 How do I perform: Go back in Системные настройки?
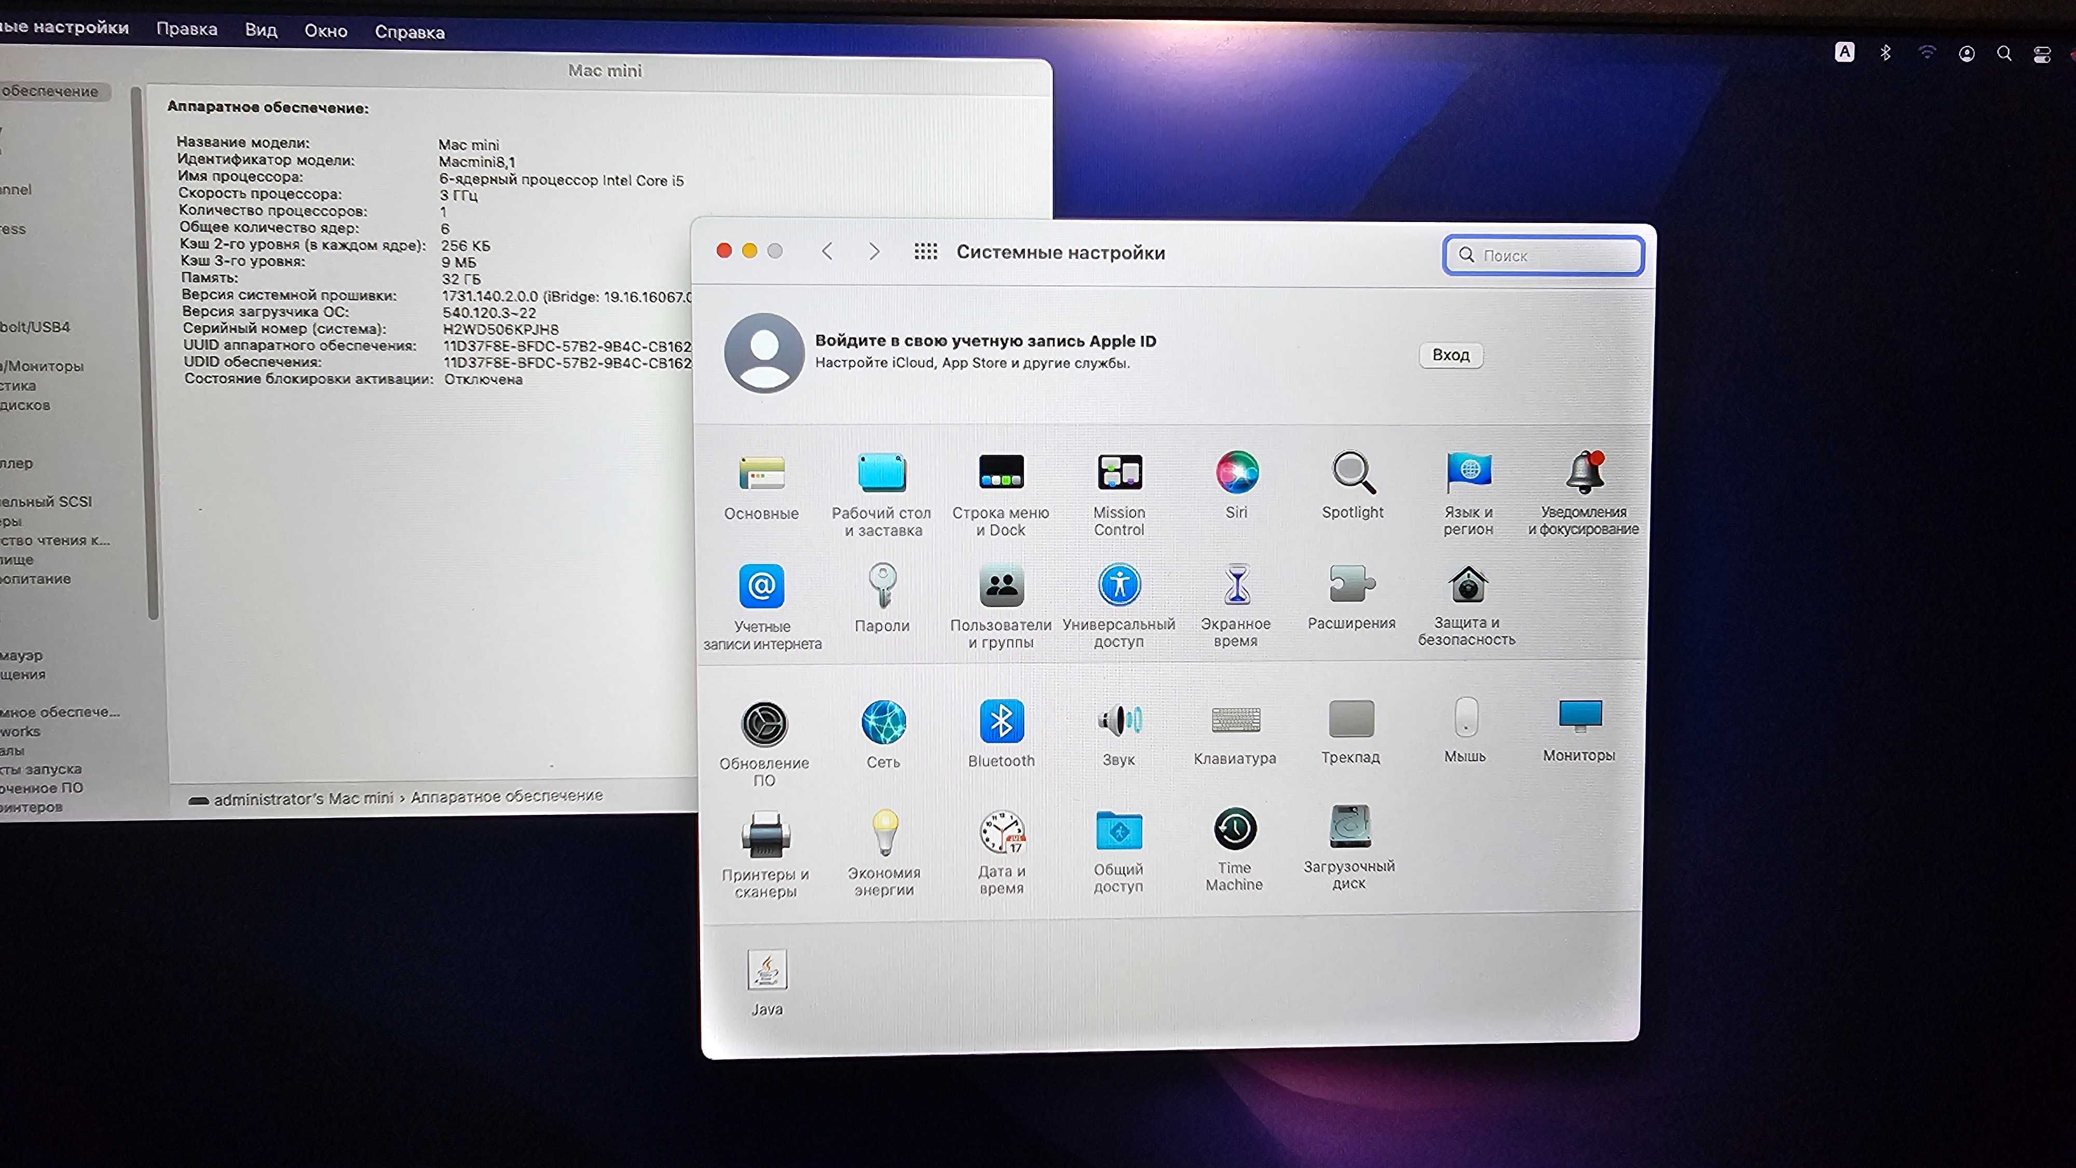pos(827,252)
